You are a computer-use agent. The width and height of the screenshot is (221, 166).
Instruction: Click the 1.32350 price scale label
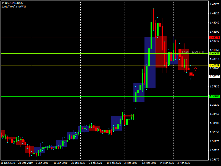point(215,132)
